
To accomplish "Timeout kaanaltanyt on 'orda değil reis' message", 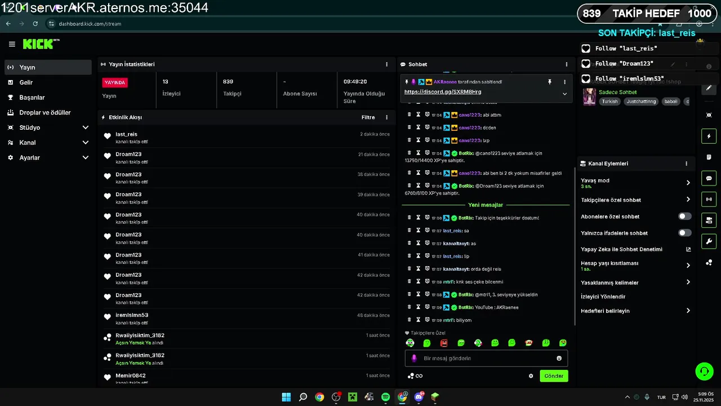I will coord(418,268).
